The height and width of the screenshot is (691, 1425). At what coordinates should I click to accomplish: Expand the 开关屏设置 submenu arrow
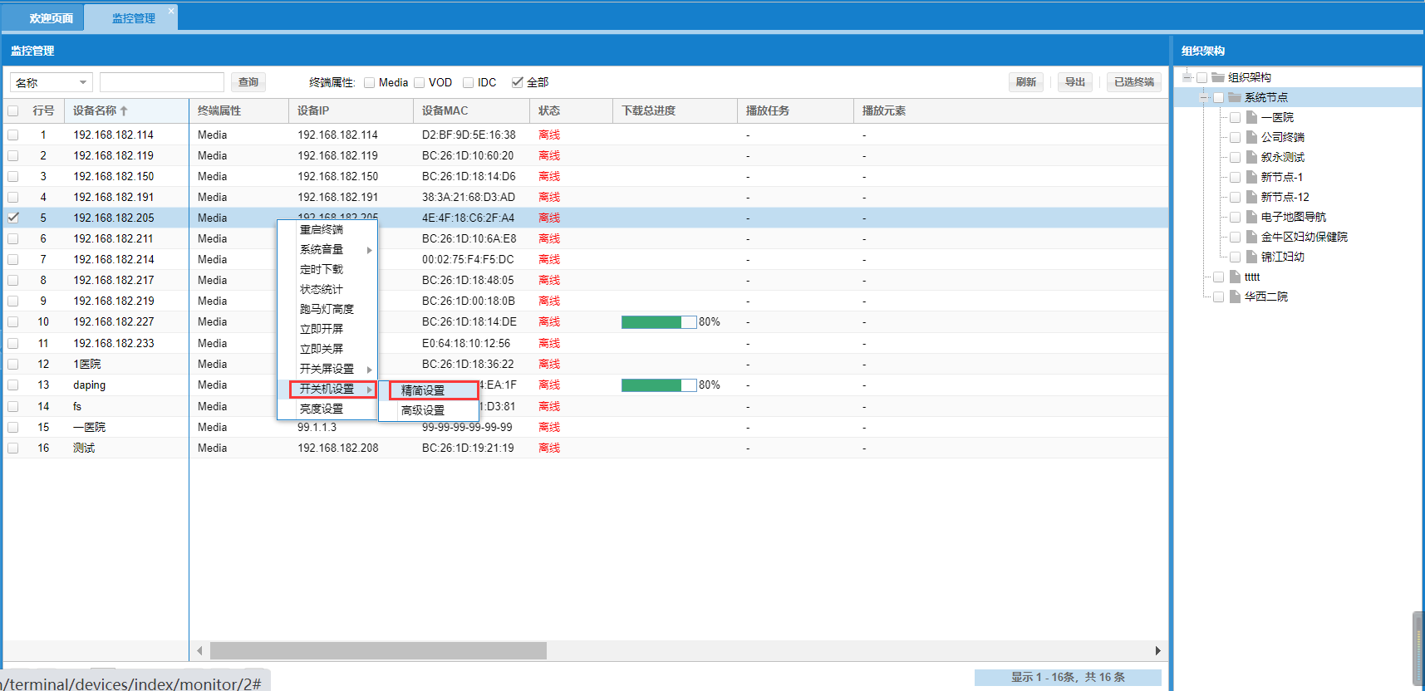tap(369, 370)
